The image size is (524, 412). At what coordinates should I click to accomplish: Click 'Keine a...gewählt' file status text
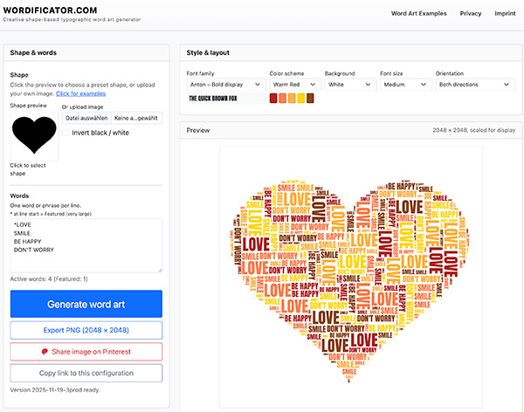[136, 118]
